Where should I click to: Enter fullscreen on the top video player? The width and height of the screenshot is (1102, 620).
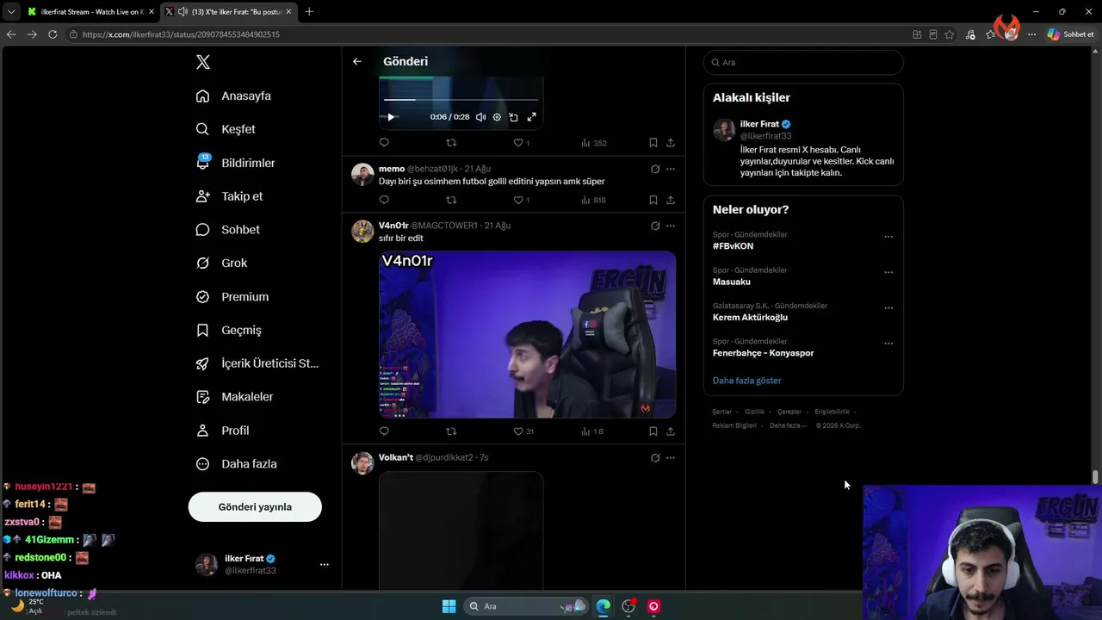pyautogui.click(x=531, y=117)
